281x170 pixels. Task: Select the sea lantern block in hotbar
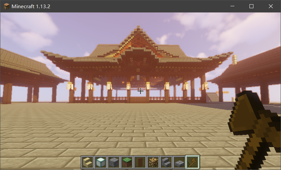click(101, 162)
